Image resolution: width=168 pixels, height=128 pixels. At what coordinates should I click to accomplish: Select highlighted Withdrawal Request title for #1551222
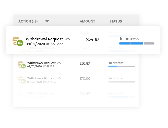(x=44, y=39)
